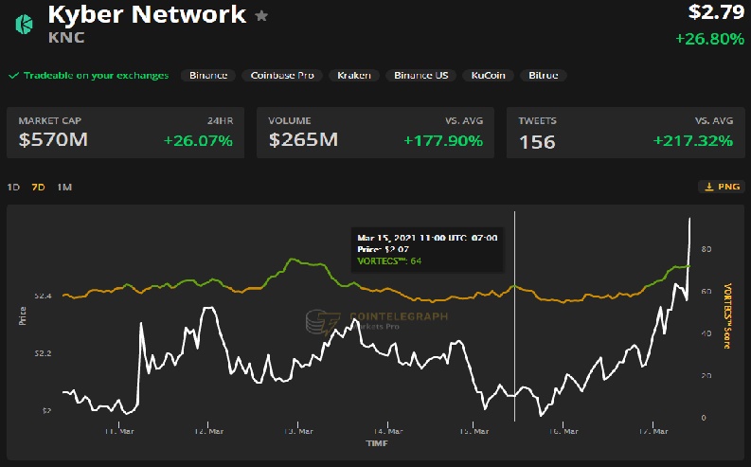This screenshot has width=751, height=467.
Task: Click the chart tooltip showing VORTECS 64
Action: (x=426, y=248)
